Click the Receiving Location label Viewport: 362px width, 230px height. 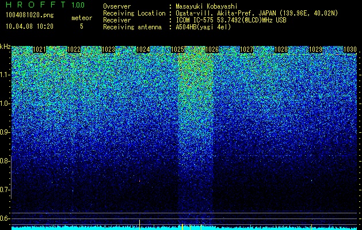(134, 13)
